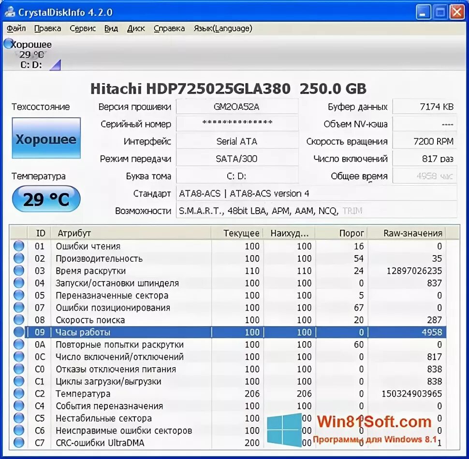Click the blue status icon for 01 Ошибки чтения
This screenshot has width=469, height=459.
pyautogui.click(x=18, y=246)
